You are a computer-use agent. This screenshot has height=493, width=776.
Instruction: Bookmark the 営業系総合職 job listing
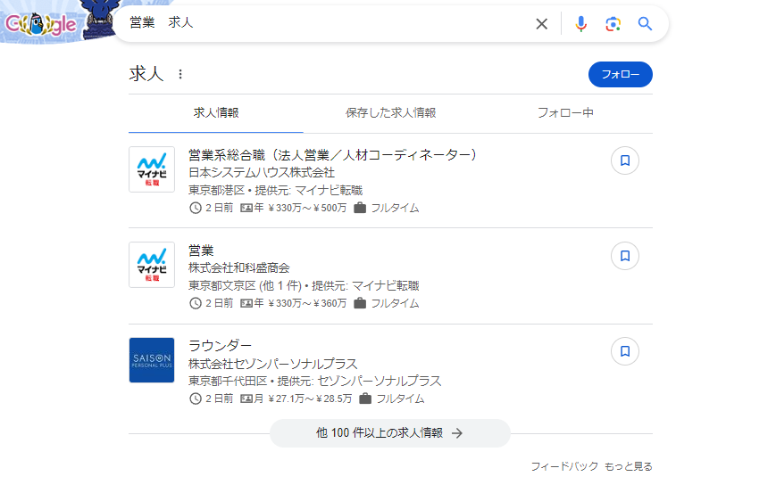[x=625, y=160]
